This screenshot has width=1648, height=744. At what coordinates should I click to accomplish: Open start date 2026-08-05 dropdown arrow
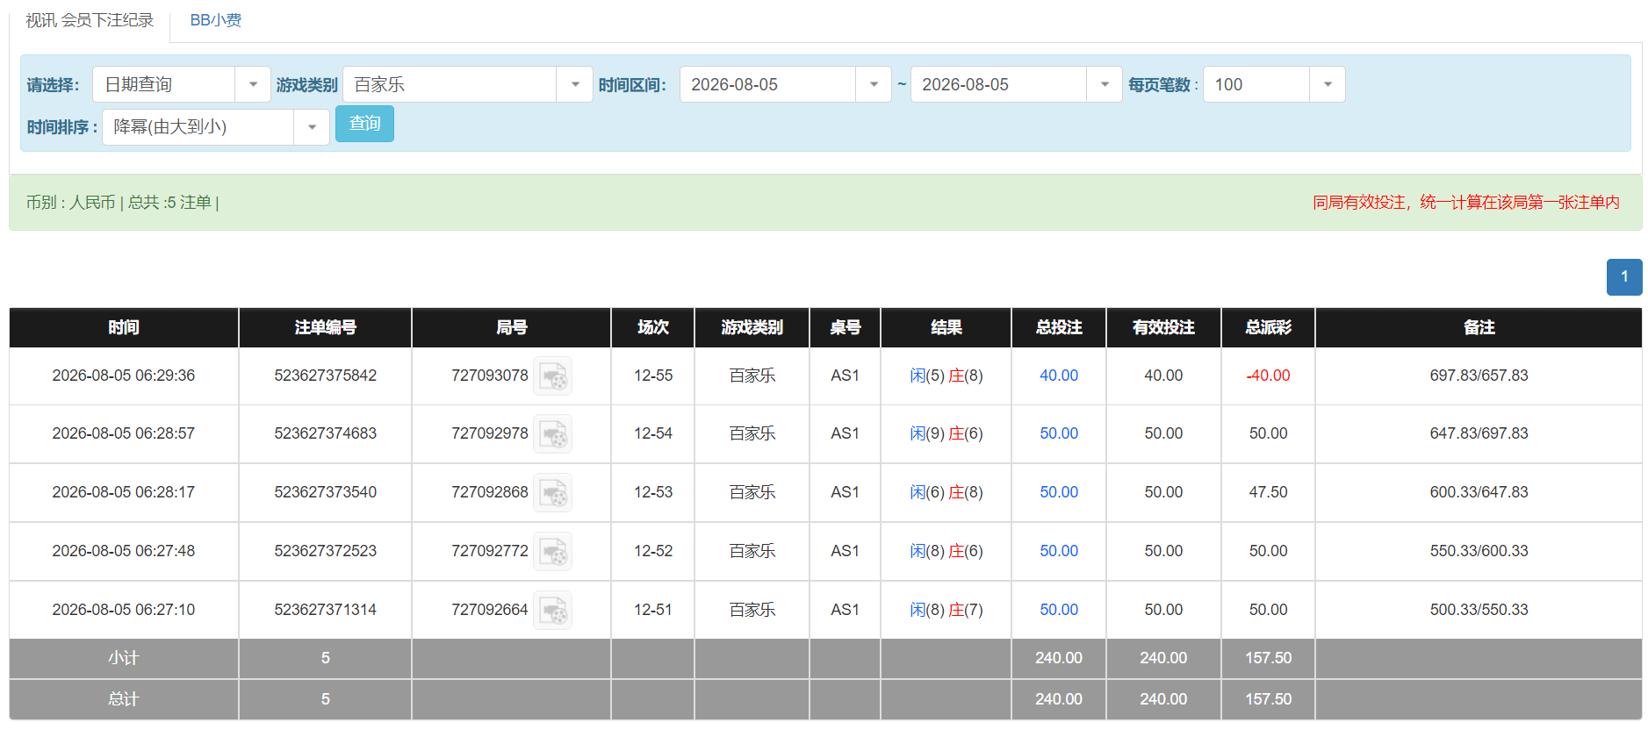coord(874,84)
